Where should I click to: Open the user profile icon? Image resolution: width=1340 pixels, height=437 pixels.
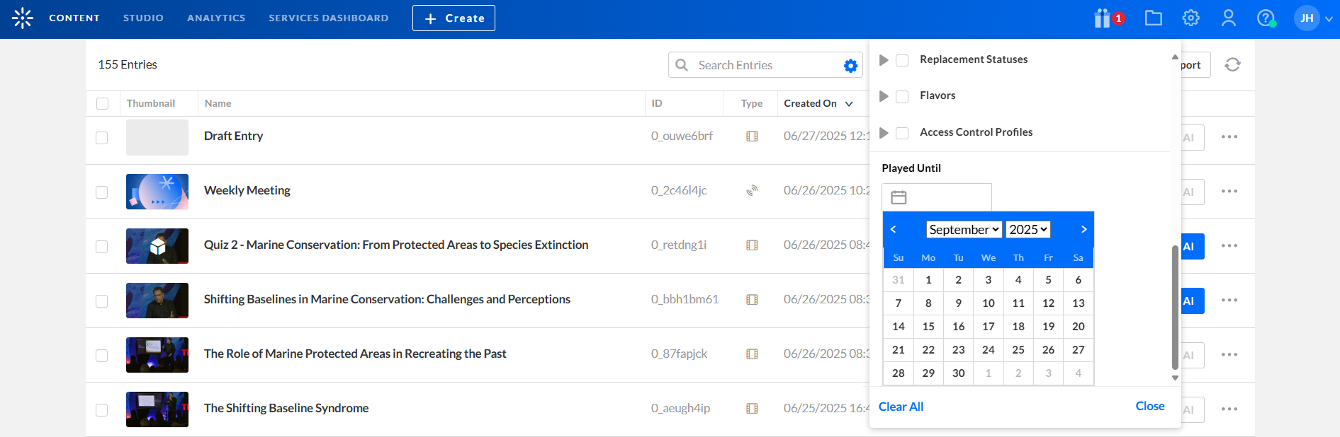(x=1228, y=18)
